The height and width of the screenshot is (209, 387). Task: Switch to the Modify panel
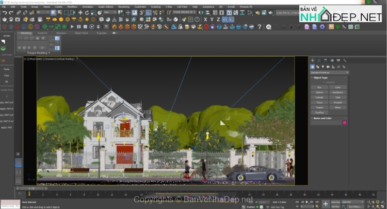319,60
